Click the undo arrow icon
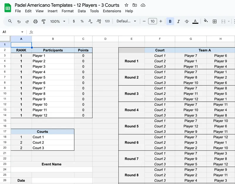The width and height of the screenshot is (235, 184). click(x=19, y=21)
